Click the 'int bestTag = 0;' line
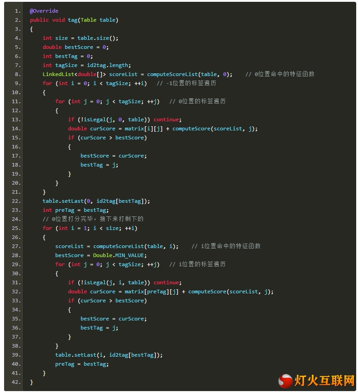 tap(67, 56)
